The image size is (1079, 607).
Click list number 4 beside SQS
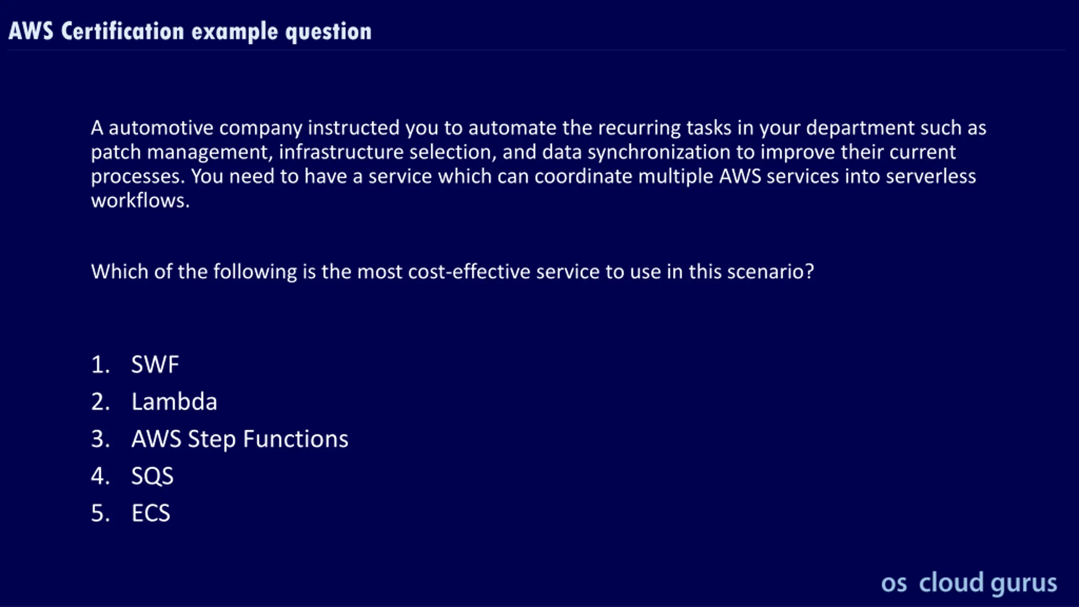[100, 476]
